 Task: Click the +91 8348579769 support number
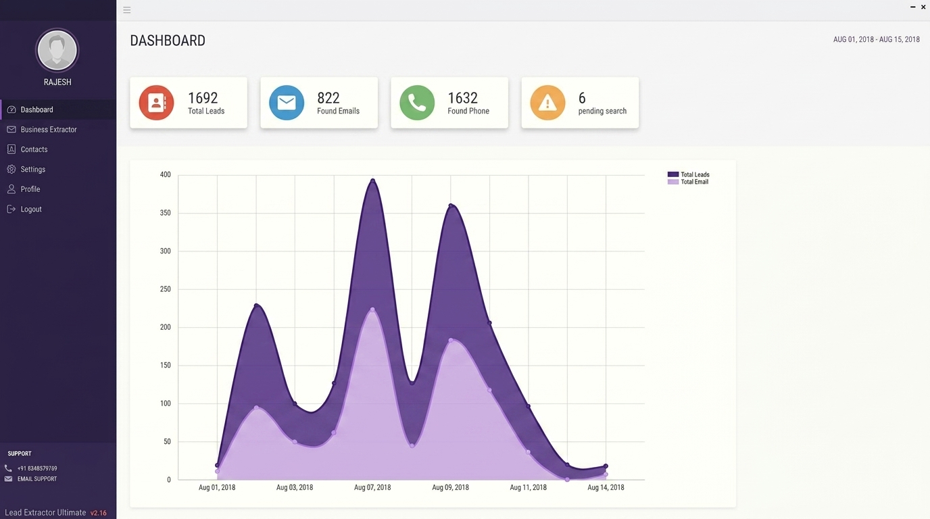coord(37,468)
